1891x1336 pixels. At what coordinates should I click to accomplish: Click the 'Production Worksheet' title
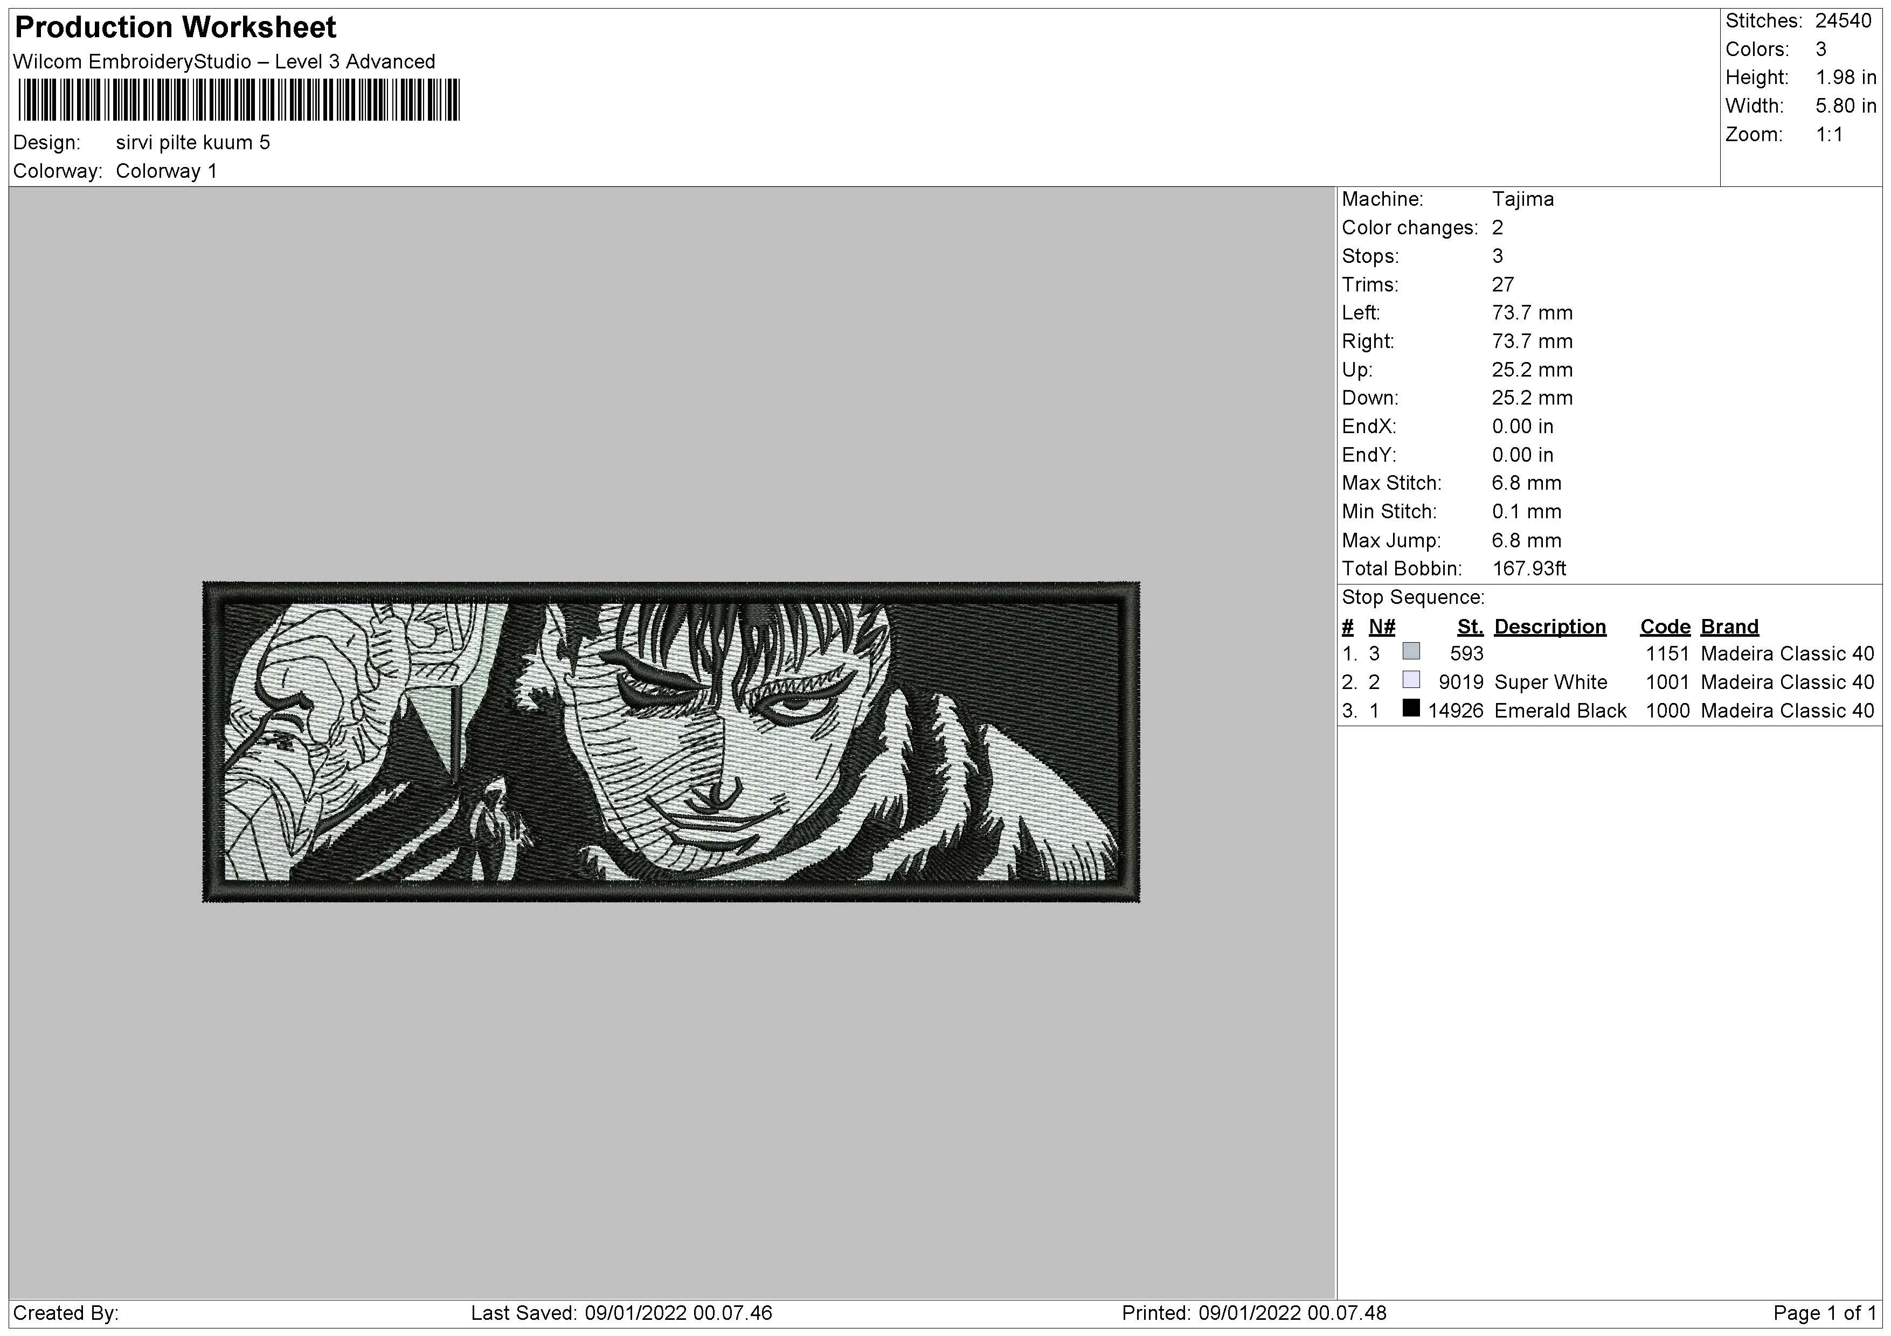point(176,27)
